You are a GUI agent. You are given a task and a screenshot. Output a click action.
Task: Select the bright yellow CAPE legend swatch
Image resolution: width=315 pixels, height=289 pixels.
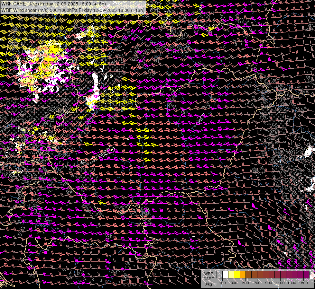pos(237,275)
